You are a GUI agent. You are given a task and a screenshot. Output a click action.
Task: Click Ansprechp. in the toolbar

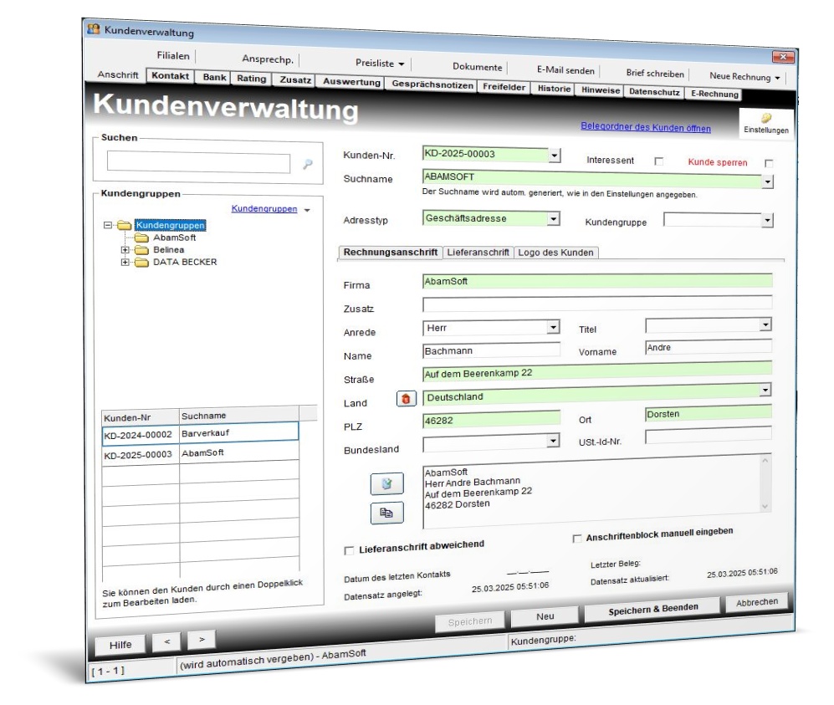coord(268,59)
